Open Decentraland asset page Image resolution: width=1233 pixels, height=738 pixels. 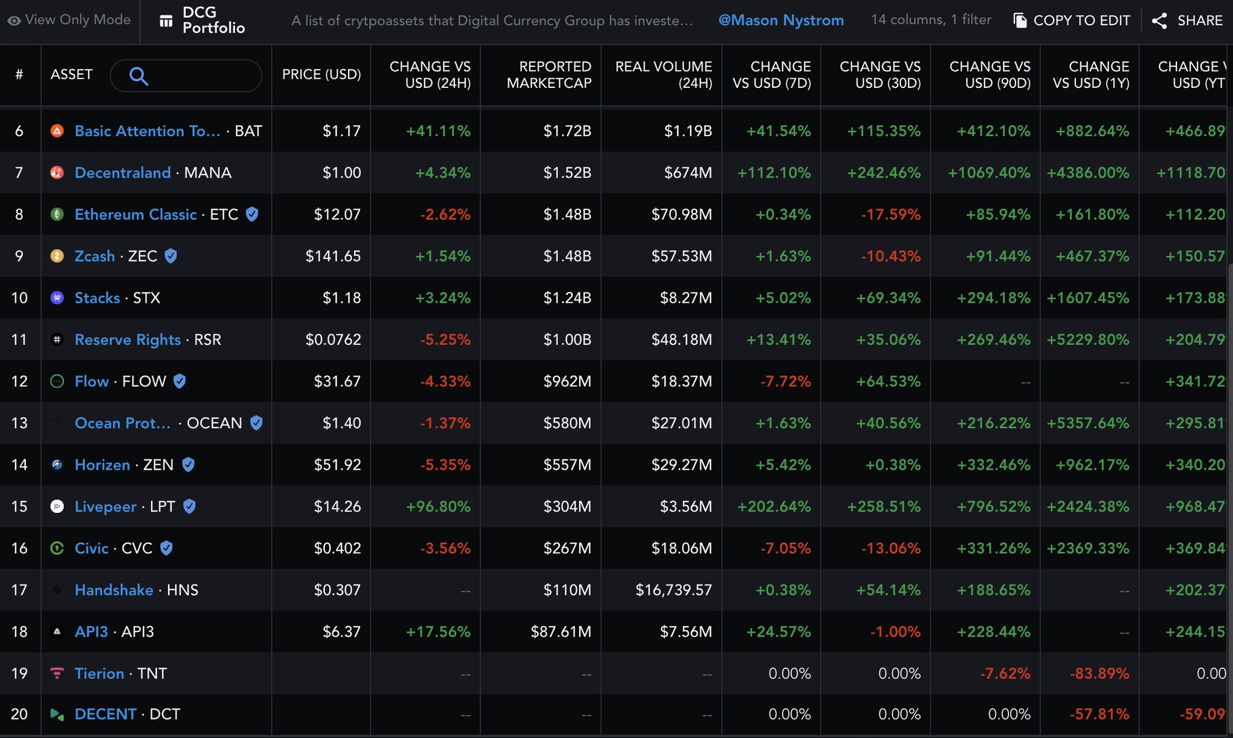point(123,173)
